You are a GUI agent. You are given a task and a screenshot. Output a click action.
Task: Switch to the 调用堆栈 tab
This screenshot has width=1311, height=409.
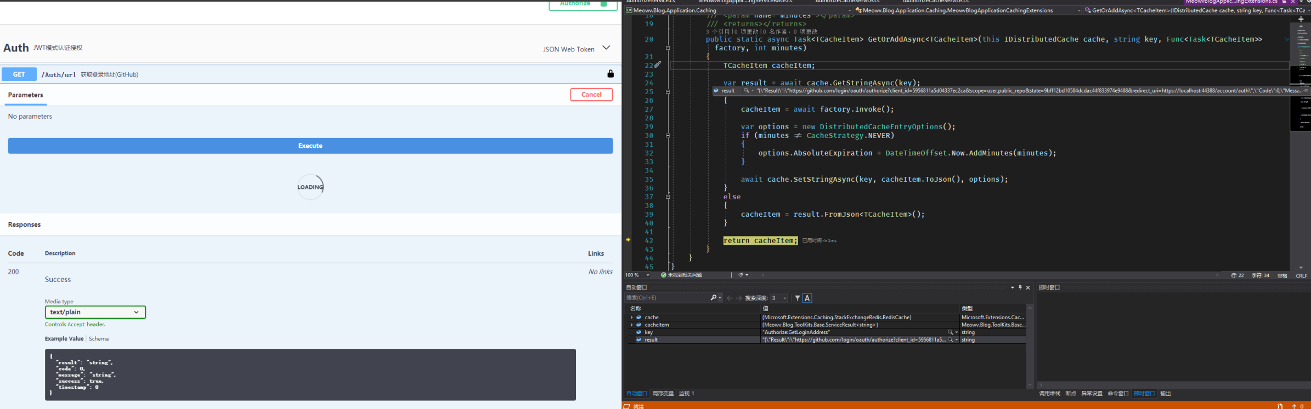point(1050,394)
